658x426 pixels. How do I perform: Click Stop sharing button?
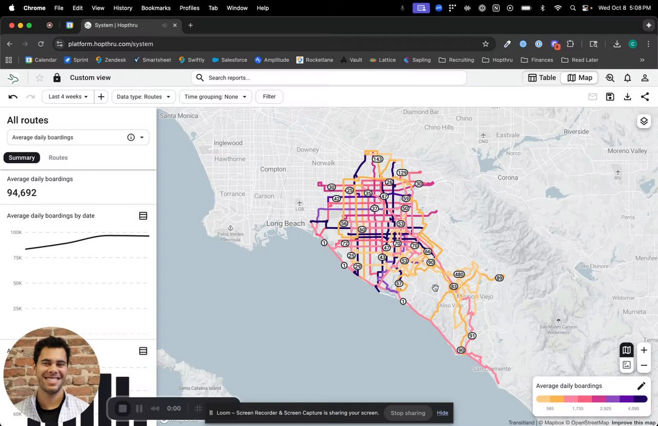(408, 413)
